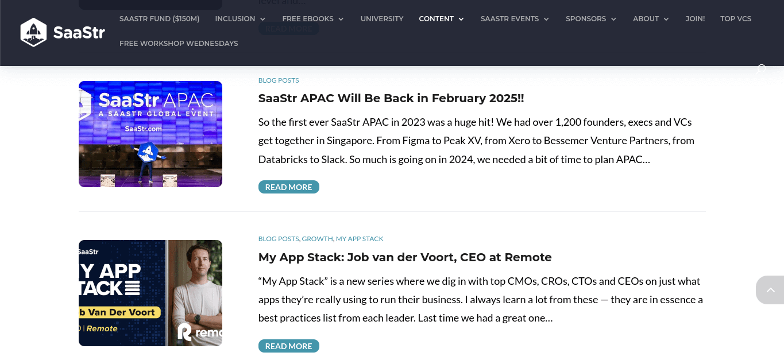
Task: Open search using the magnifier icon
Action: (762, 68)
